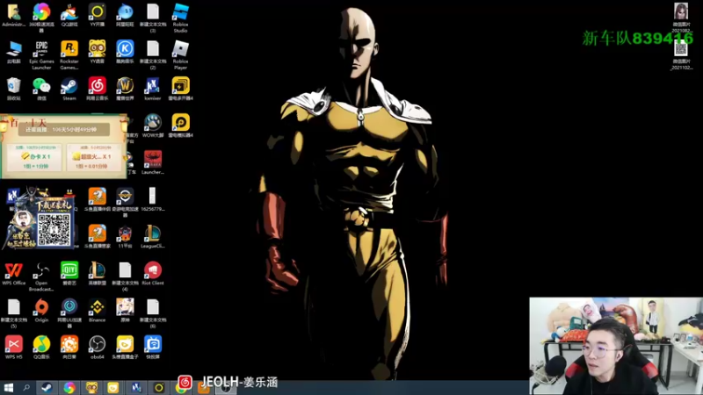Open the new text document numbered (6)

[152, 313]
